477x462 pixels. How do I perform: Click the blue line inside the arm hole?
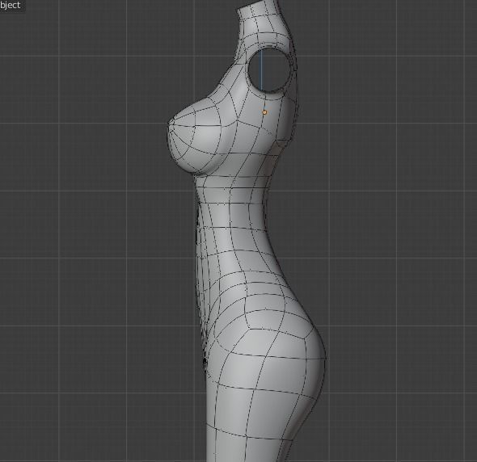click(x=261, y=70)
